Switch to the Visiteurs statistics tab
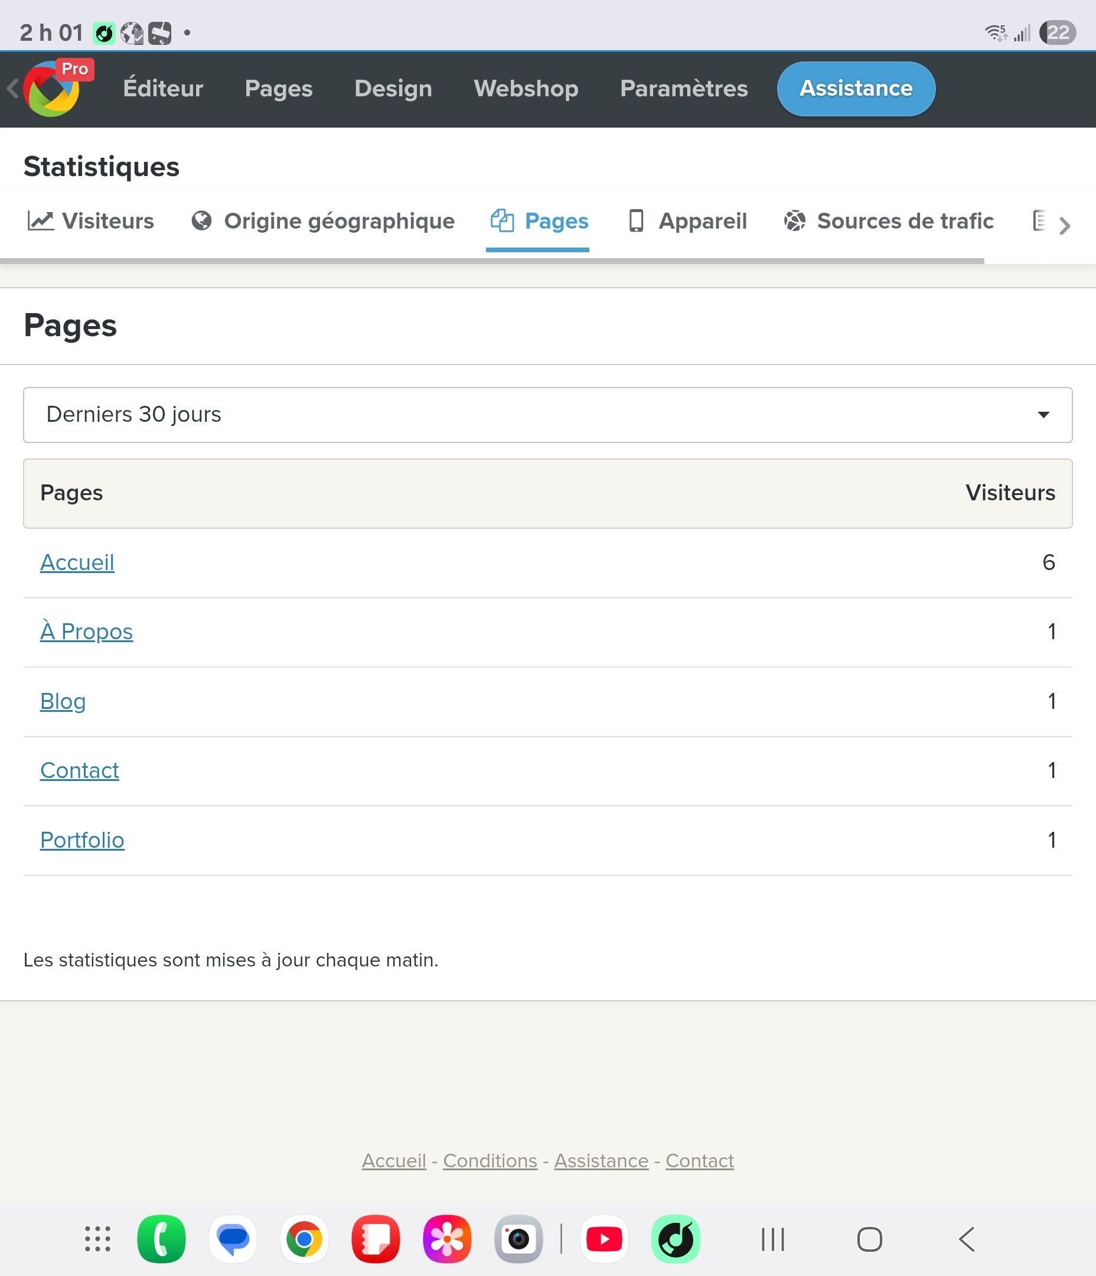1096x1276 pixels. 91,221
